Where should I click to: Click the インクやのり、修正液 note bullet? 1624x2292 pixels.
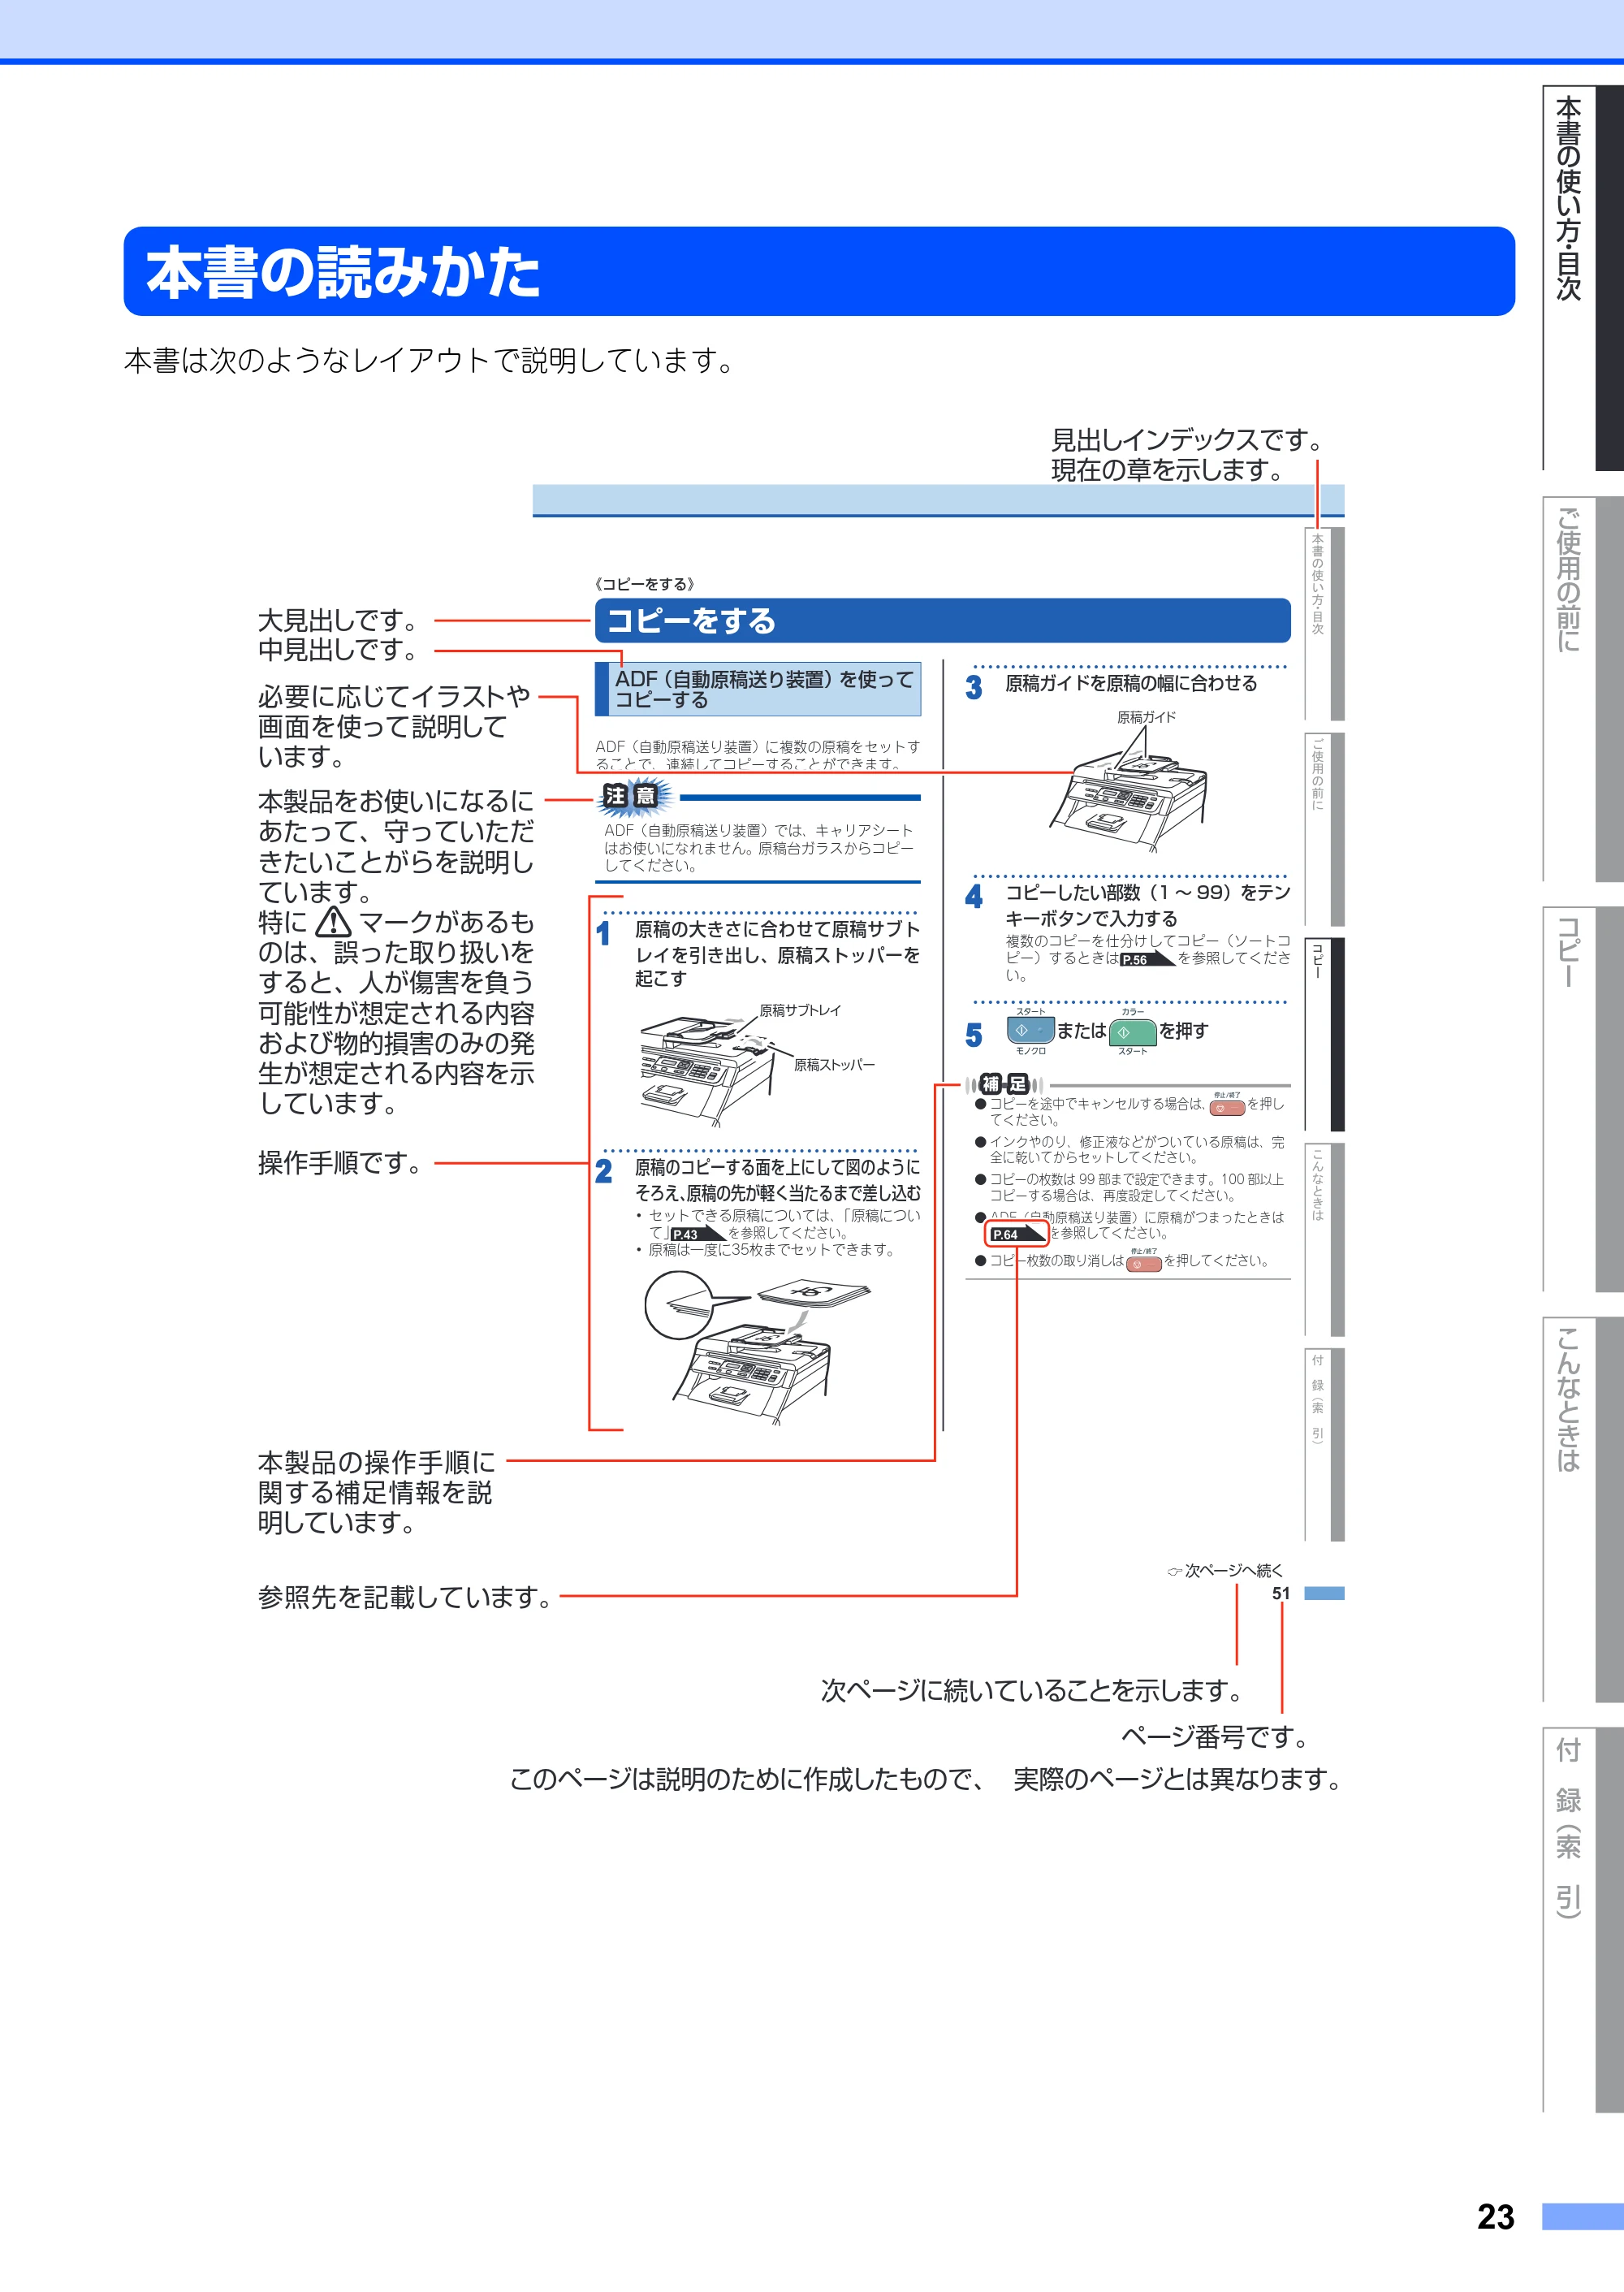pyautogui.click(x=1131, y=1149)
